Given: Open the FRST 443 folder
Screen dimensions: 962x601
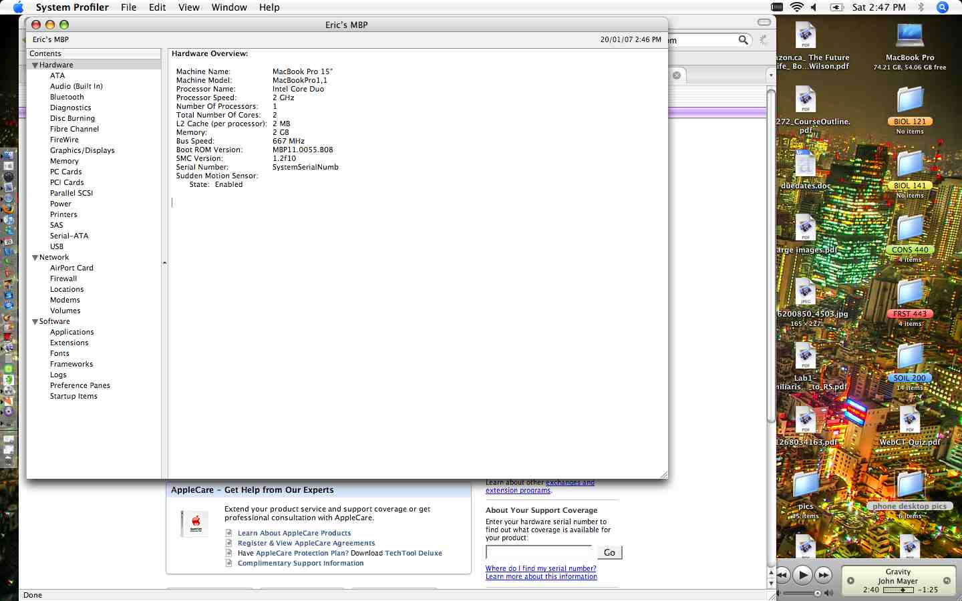Looking at the screenshot, I should [910, 292].
